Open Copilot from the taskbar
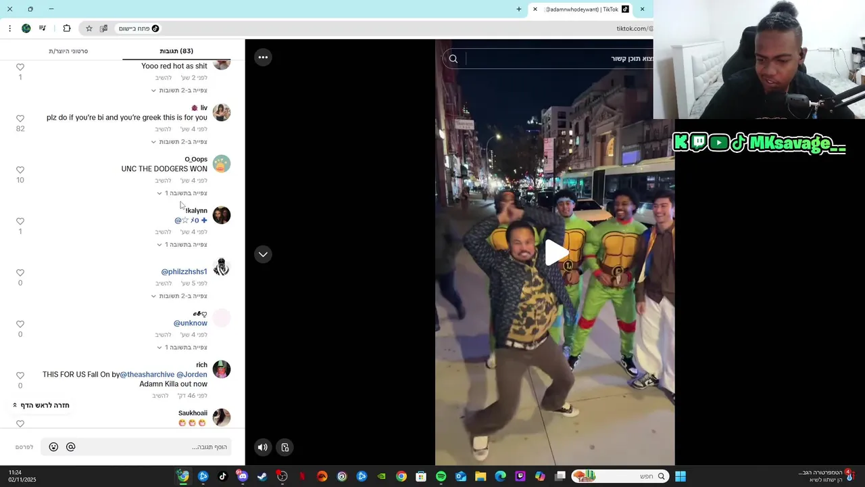This screenshot has height=487, width=865. [540, 477]
